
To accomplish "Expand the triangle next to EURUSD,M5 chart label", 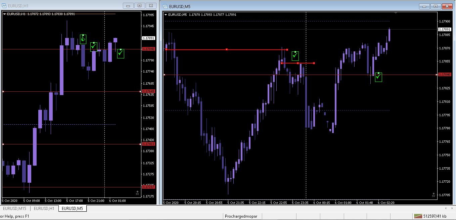I will click(166, 14).
